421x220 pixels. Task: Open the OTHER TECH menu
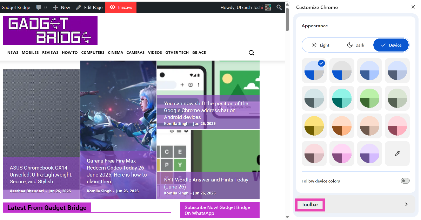pyautogui.click(x=177, y=53)
